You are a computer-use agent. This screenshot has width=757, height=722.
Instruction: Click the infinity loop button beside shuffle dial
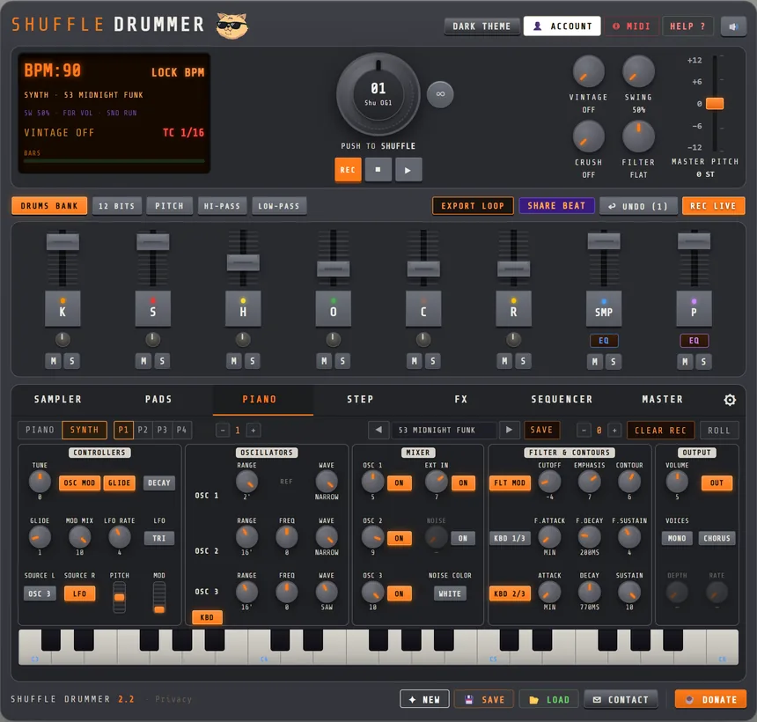coord(440,94)
